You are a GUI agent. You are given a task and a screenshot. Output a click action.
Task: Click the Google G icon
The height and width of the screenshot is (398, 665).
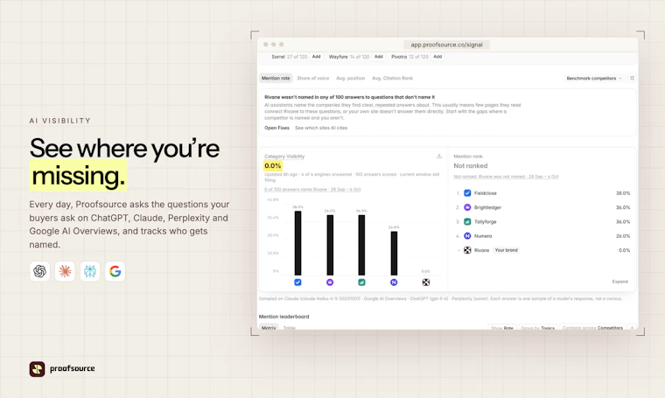tap(115, 271)
